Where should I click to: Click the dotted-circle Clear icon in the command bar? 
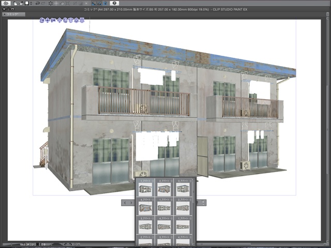pos(51,4)
